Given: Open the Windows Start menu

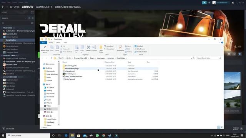Looking at the screenshot, I should [3, 135].
